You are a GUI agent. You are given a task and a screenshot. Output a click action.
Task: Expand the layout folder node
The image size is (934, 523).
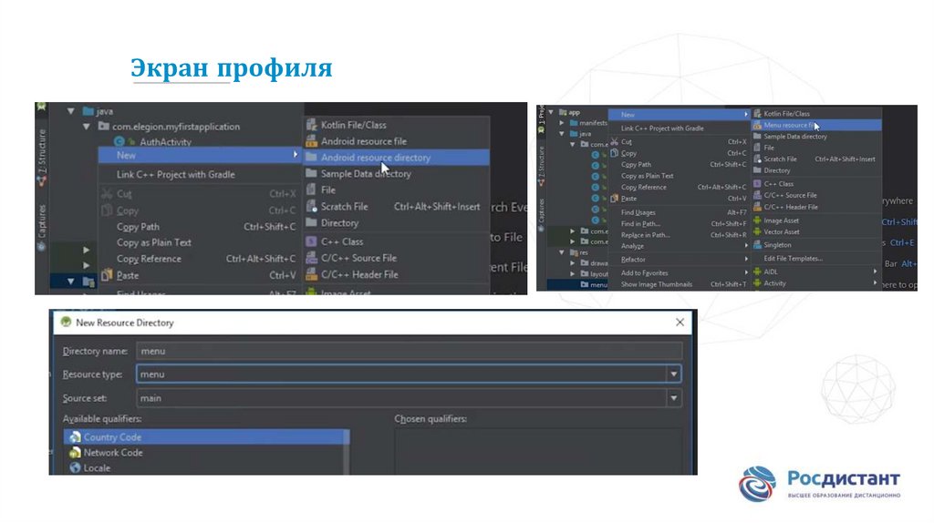(x=573, y=274)
